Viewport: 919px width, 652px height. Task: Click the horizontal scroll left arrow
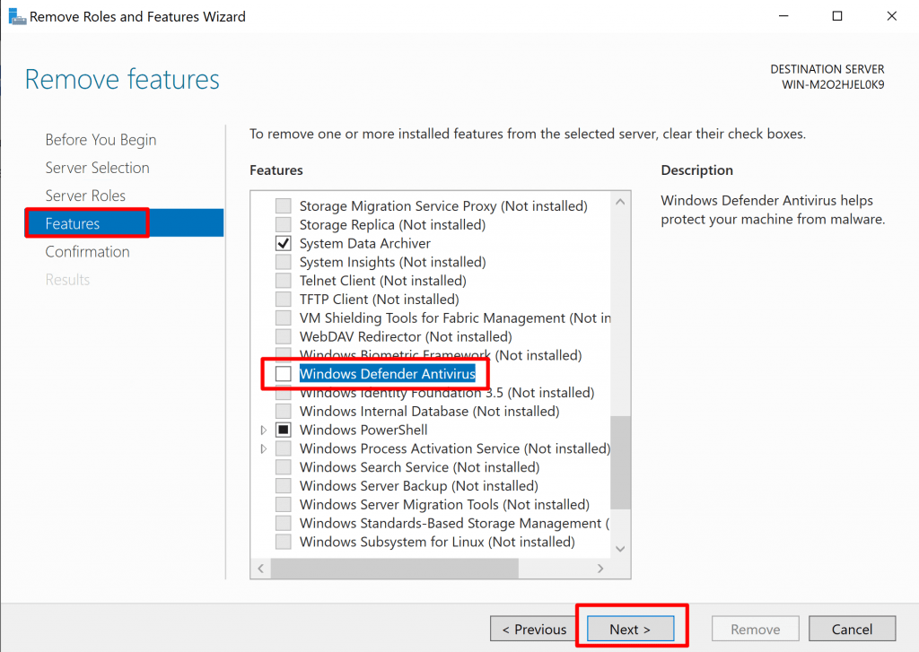click(261, 569)
